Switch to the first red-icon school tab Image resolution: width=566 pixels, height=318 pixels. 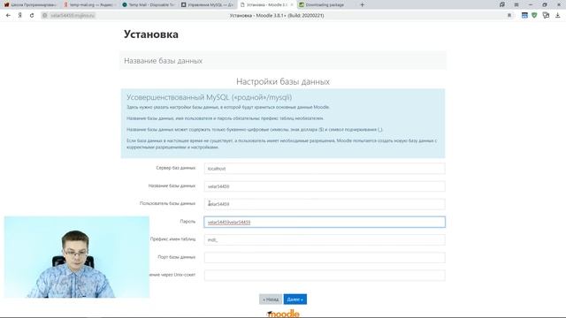(x=30, y=4)
